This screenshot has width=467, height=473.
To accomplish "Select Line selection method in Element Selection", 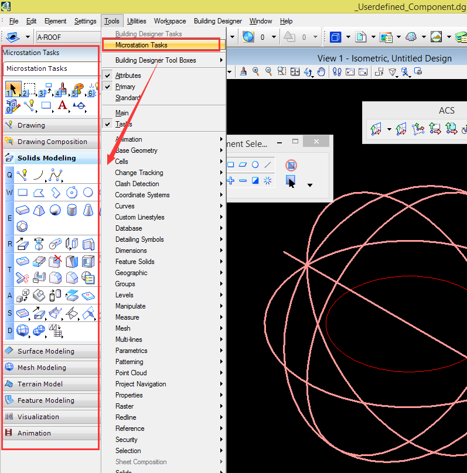I will tap(268, 164).
